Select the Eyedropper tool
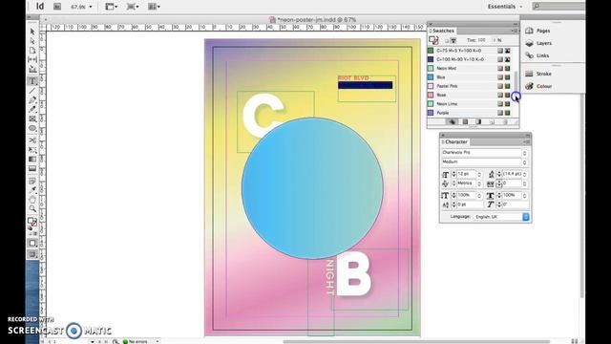The height and width of the screenshot is (344, 611). [32, 190]
